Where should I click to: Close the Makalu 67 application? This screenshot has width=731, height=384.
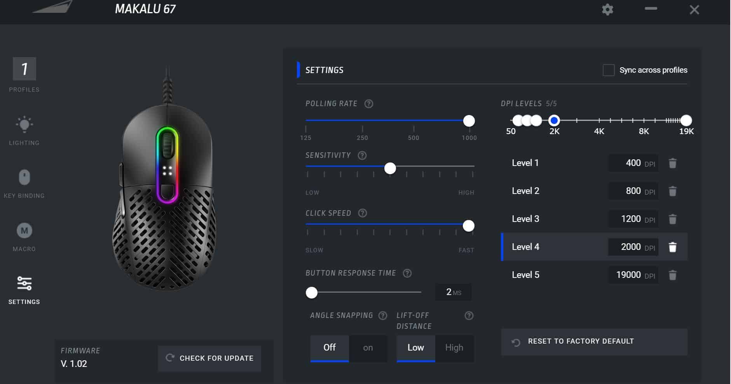tap(694, 10)
